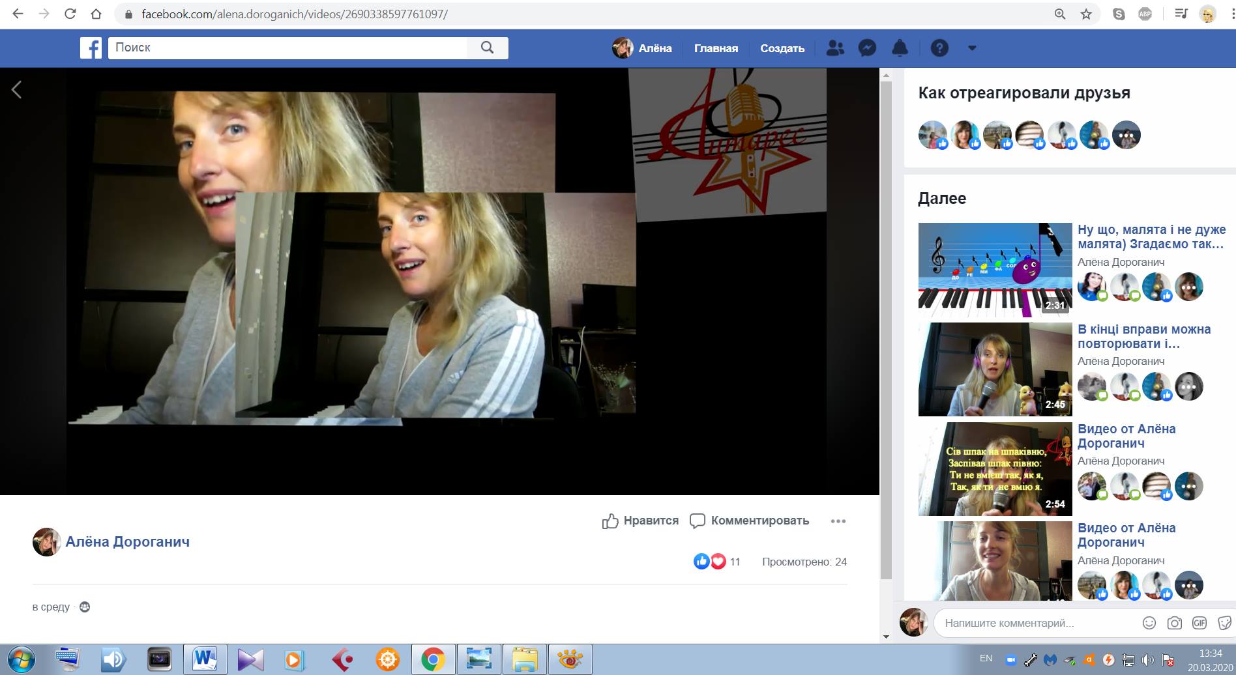1236x675 pixels.
Task: Open the friend requests icon
Action: pyautogui.click(x=834, y=48)
